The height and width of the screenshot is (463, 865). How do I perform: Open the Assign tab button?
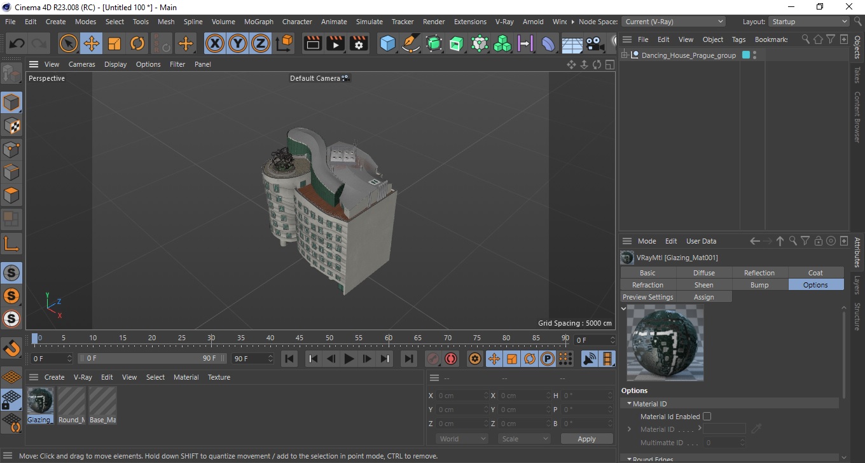[x=703, y=297]
